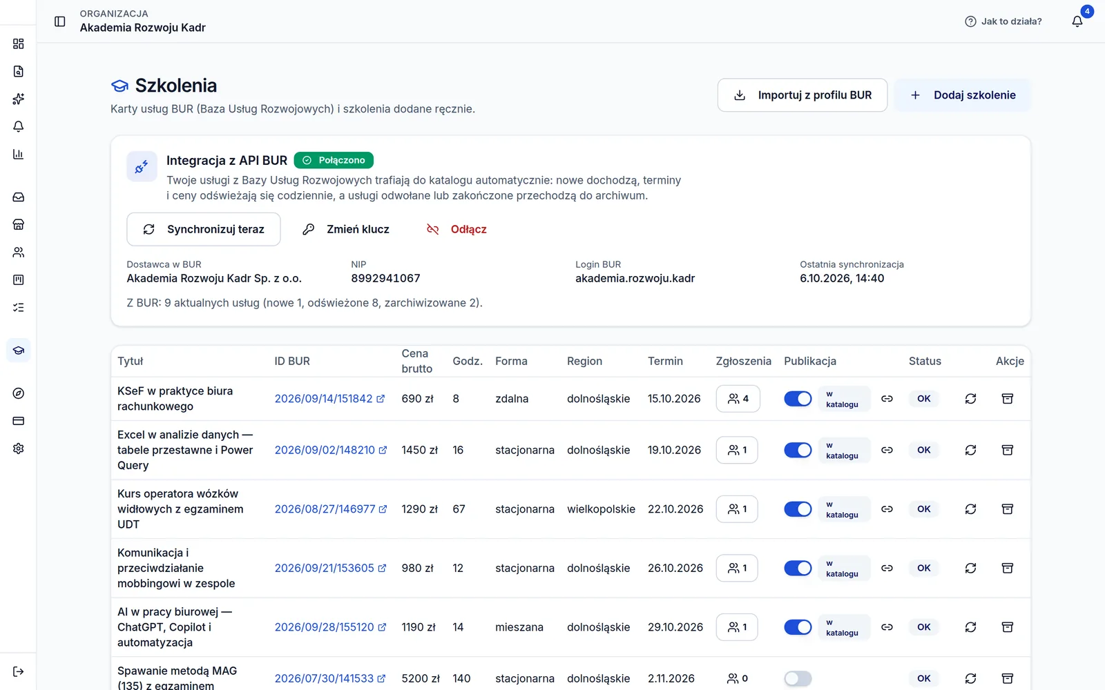Click OK status of Spawanie metodą MAG row
The image size is (1105, 690).
point(924,678)
